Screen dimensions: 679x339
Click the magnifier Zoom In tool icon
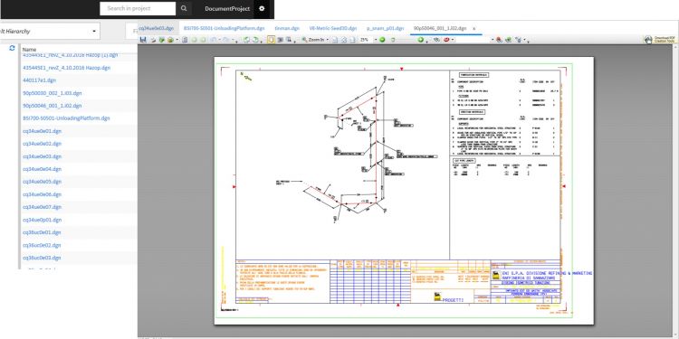tap(304, 40)
